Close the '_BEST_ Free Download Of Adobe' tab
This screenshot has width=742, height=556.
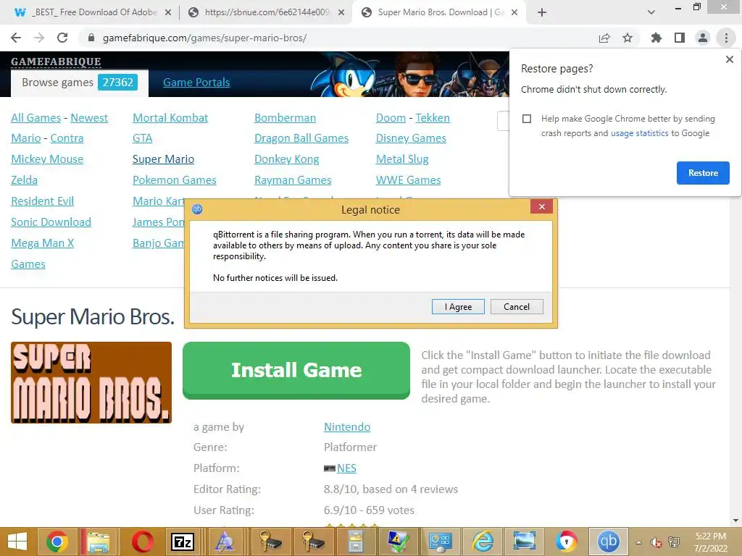[x=168, y=12]
